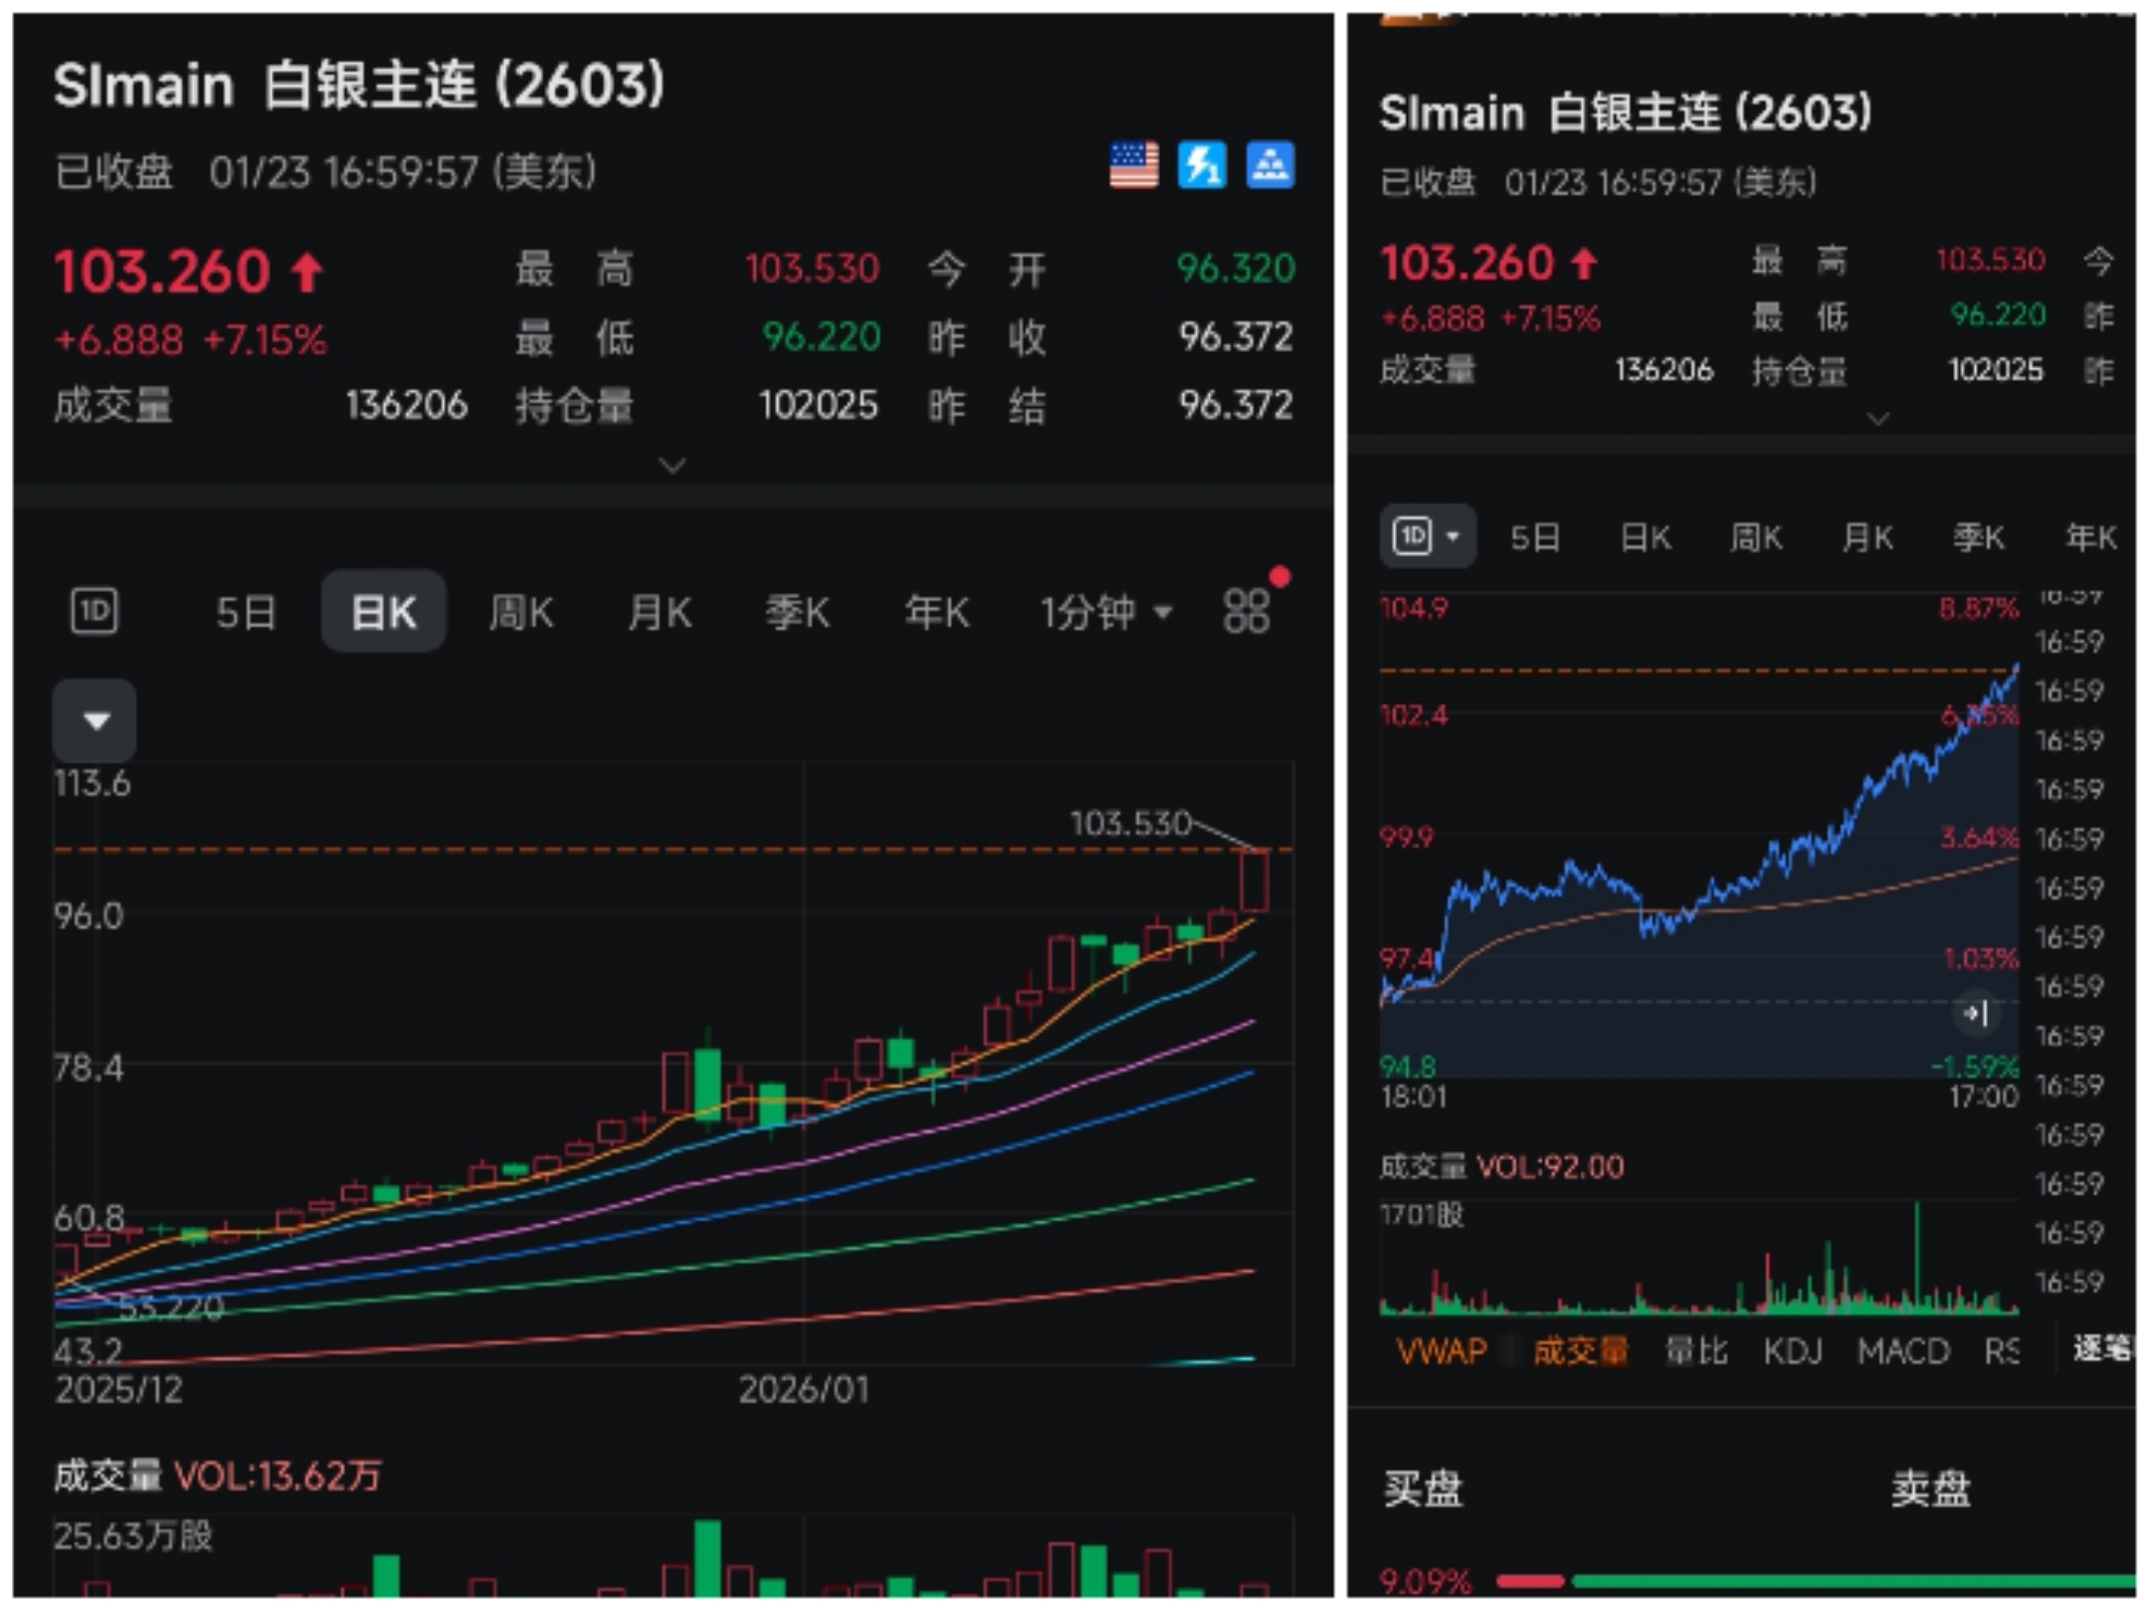Switch to 月K tab in right panel
Viewport: 2149px width, 1610px height.
pyautogui.click(x=1866, y=538)
